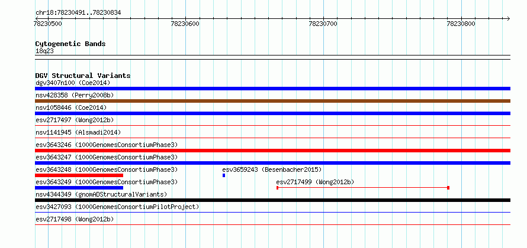Open the nsv1058446 (Coe2014) label
The image size is (527, 248).
71,107
